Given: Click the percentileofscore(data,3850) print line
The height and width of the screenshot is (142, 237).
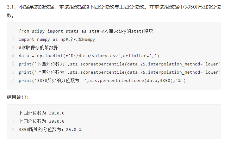Looking at the screenshot, I should [x=102, y=80].
